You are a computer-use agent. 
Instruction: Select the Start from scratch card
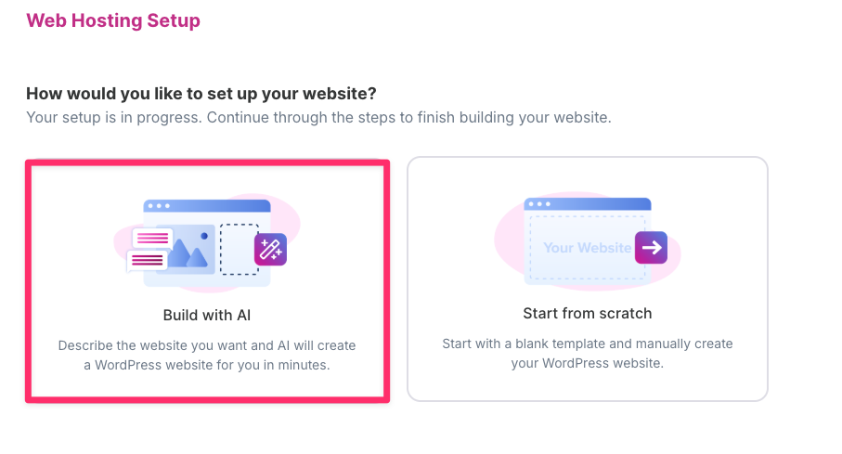point(588,279)
